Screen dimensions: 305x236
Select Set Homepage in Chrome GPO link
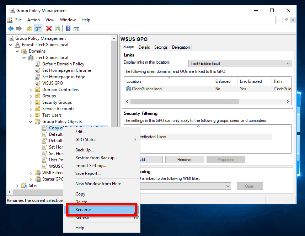click(x=66, y=70)
